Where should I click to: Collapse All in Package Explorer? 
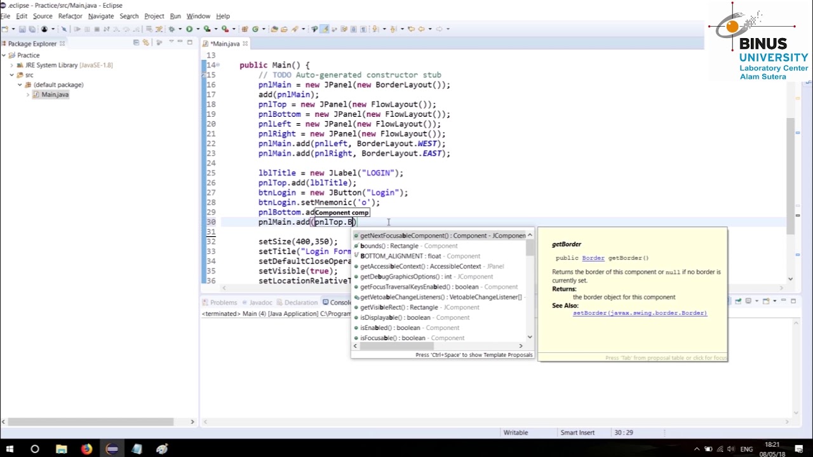click(x=136, y=43)
